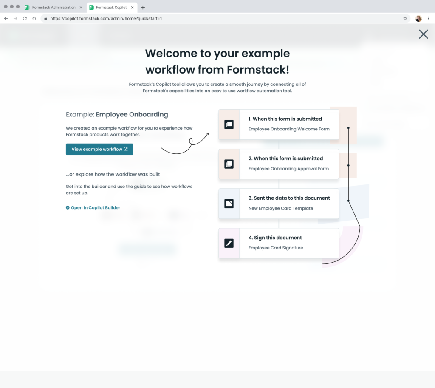This screenshot has height=388, width=435.
Task: Click the '4. Sign this document' heading
Action: pos(275,238)
